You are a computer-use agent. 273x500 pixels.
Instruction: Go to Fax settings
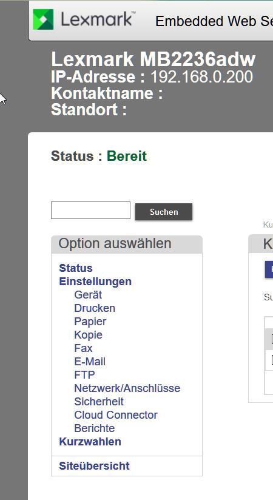[83, 348]
